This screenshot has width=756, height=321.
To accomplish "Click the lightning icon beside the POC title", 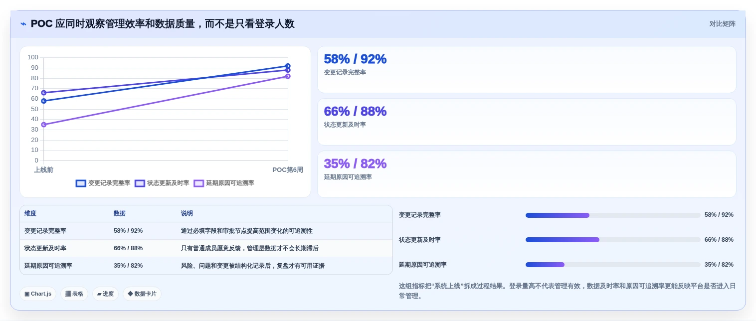I will 23,24.
